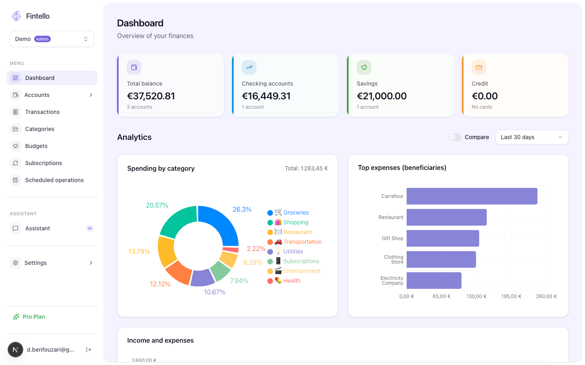This screenshot has height=365, width=585.
Task: Click the Budgets piggy bank sidebar icon
Action: click(15, 146)
